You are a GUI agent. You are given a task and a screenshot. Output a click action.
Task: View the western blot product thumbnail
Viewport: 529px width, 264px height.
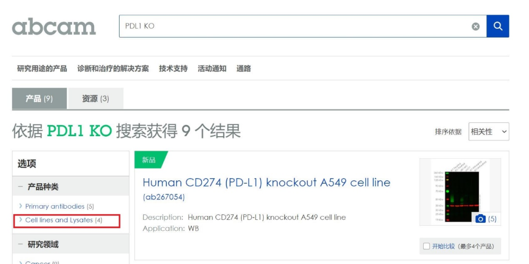[460, 192]
